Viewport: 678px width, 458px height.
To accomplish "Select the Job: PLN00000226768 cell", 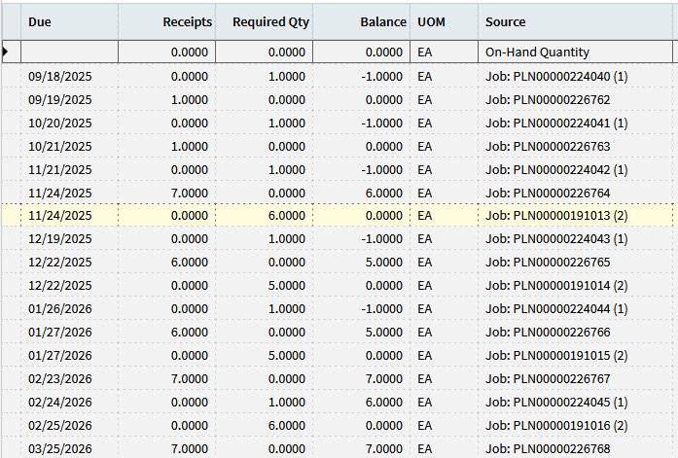I will click(x=576, y=448).
